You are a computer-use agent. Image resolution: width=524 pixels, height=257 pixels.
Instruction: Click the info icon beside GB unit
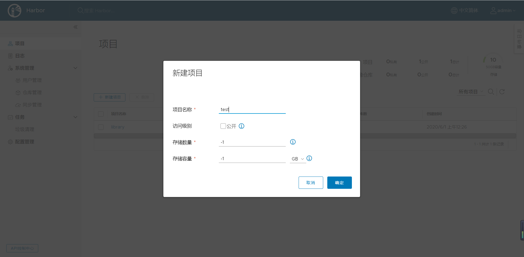point(309,158)
